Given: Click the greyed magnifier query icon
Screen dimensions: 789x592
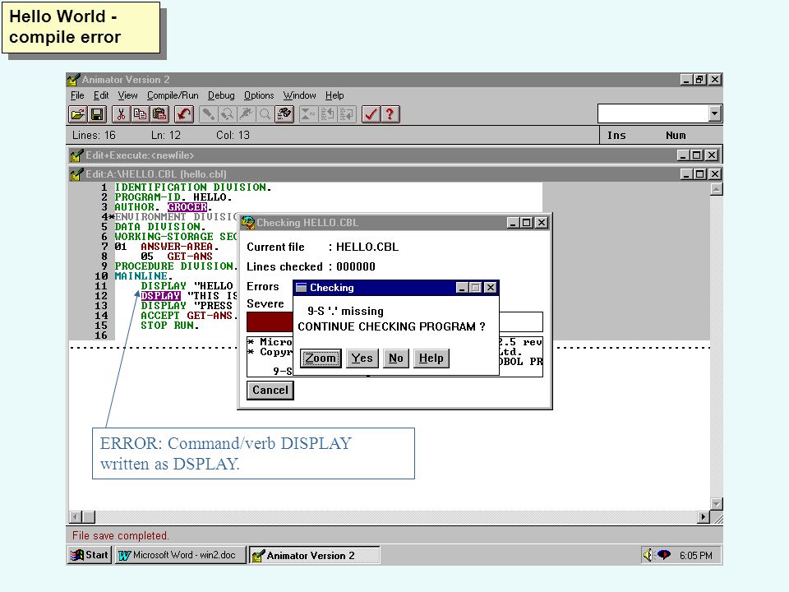Looking at the screenshot, I should [x=265, y=114].
